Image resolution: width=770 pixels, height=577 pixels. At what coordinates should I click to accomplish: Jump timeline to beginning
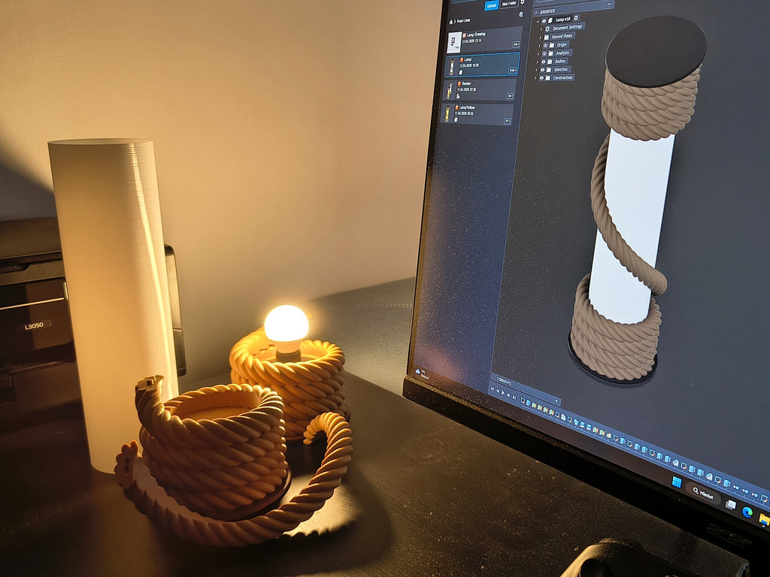click(x=492, y=388)
